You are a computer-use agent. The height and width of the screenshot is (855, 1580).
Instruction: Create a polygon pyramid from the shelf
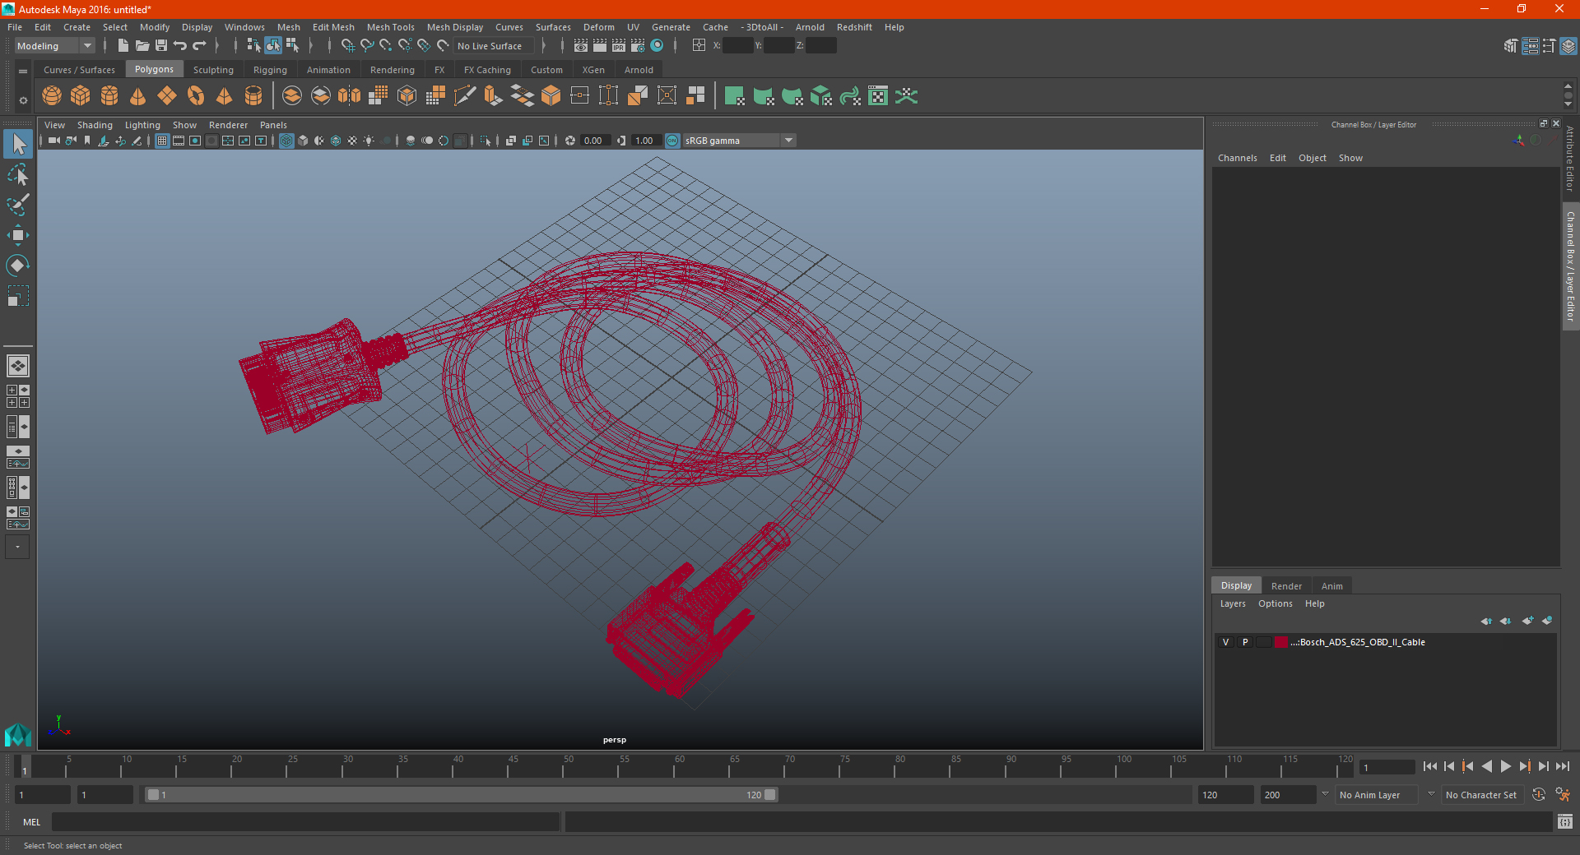click(225, 96)
